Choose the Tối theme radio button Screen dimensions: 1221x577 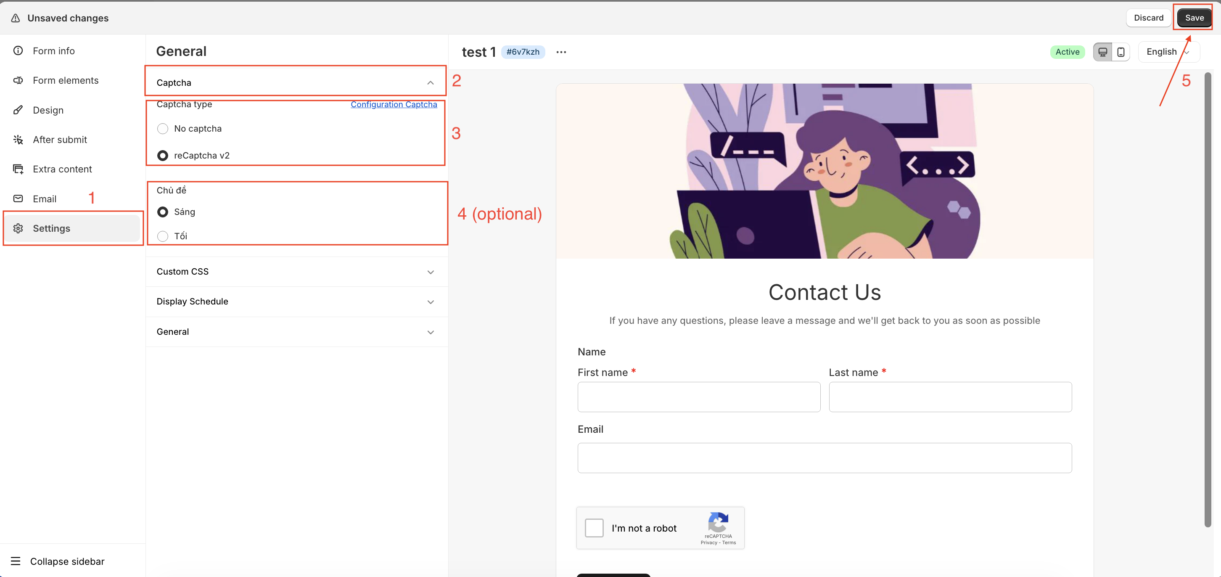point(163,236)
